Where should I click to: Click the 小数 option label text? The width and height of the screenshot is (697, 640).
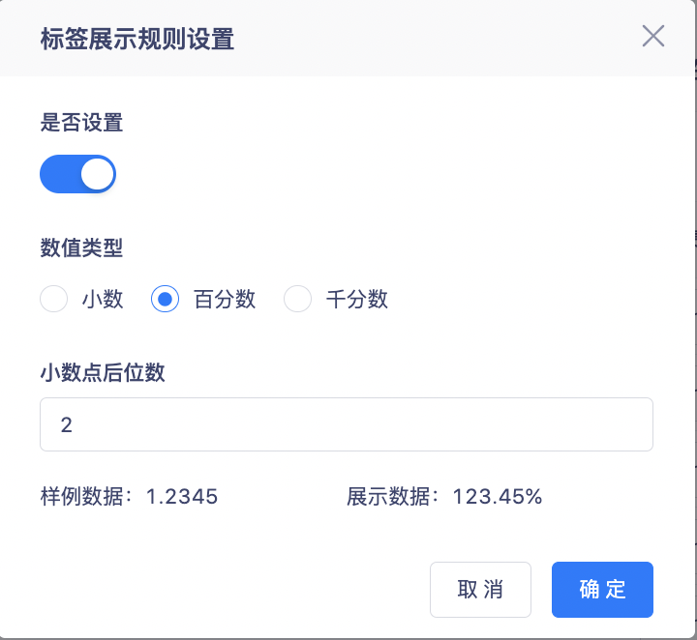click(103, 299)
